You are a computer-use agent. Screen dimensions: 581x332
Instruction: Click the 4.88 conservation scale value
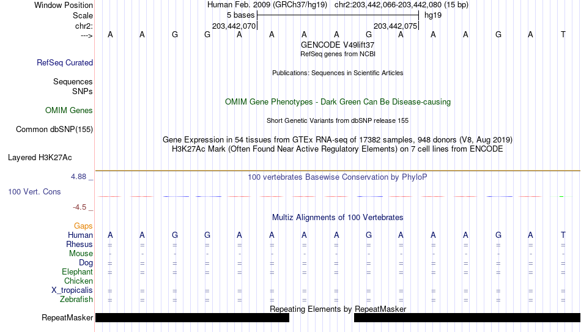point(78,177)
